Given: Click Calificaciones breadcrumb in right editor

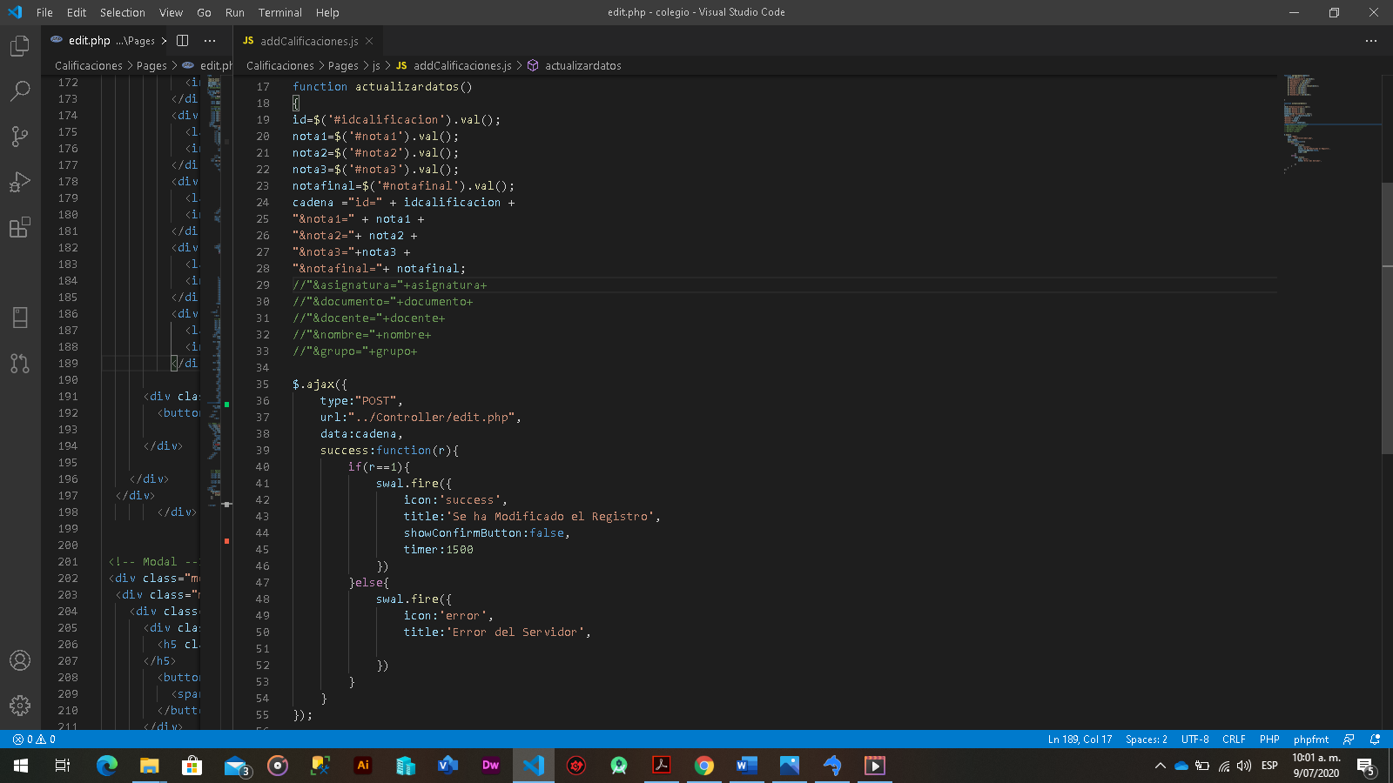Looking at the screenshot, I should (x=280, y=65).
